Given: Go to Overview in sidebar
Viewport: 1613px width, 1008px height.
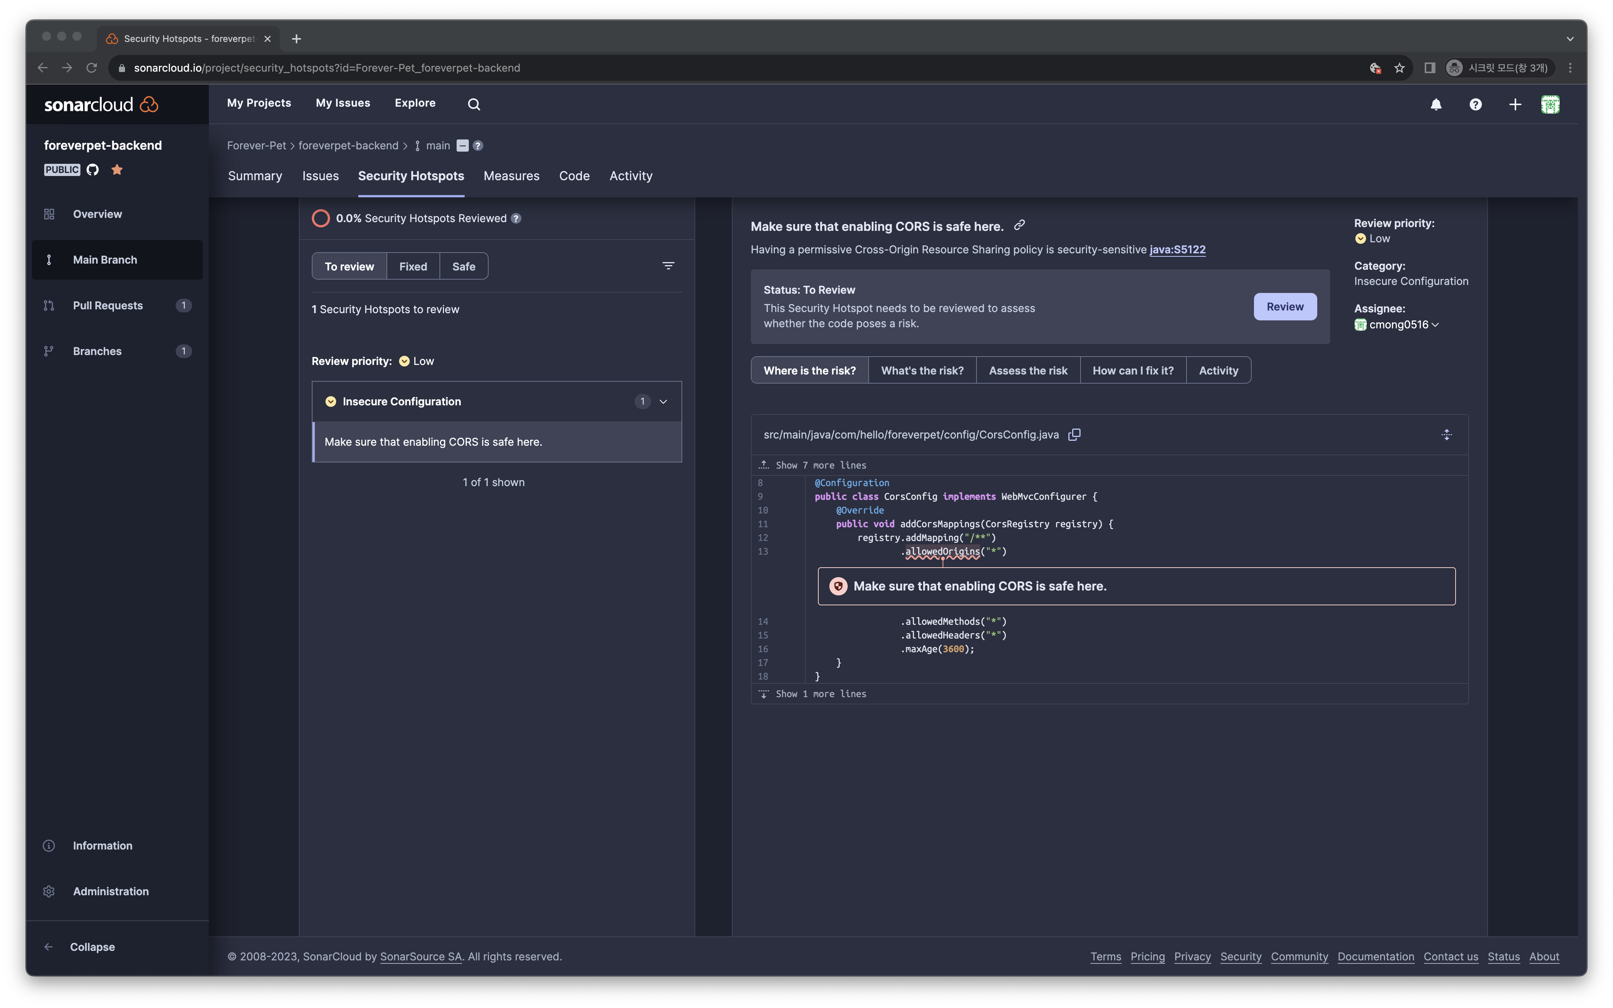Looking at the screenshot, I should pos(117,214).
